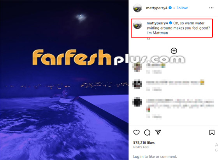The image size is (218, 160).
Task: Save the post with the bookmark icon
Action: coord(212,132)
